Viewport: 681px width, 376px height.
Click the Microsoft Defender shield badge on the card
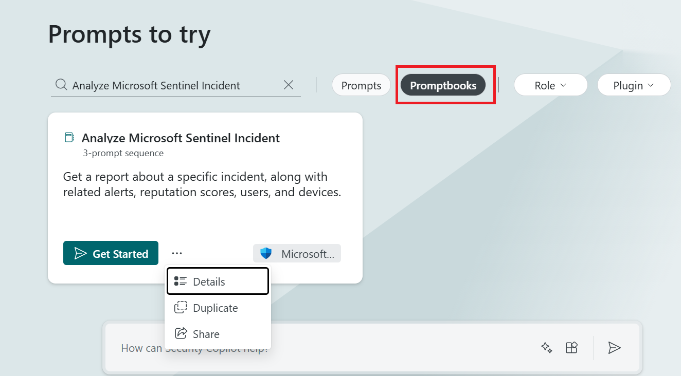coord(267,253)
